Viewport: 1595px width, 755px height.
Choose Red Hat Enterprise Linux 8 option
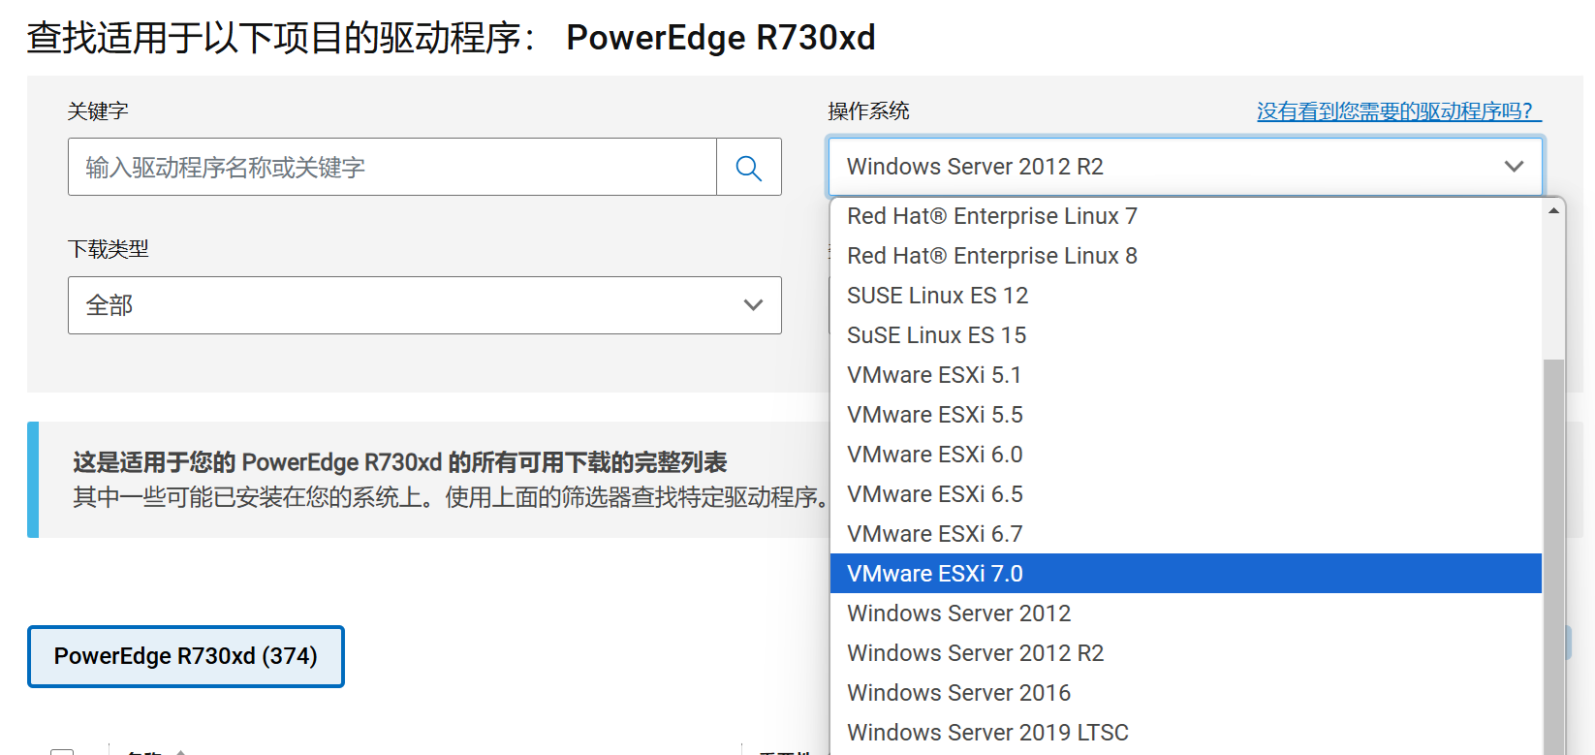[x=992, y=256]
